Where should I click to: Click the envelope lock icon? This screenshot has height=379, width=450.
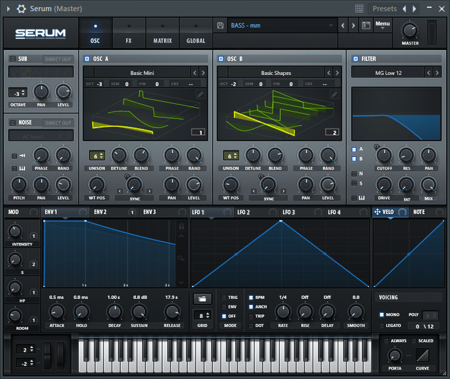181,227
